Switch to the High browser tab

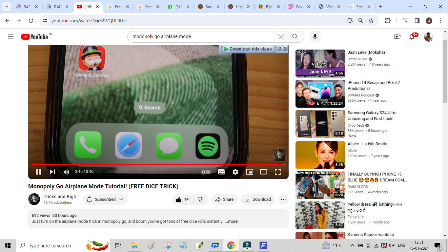pos(239,7)
